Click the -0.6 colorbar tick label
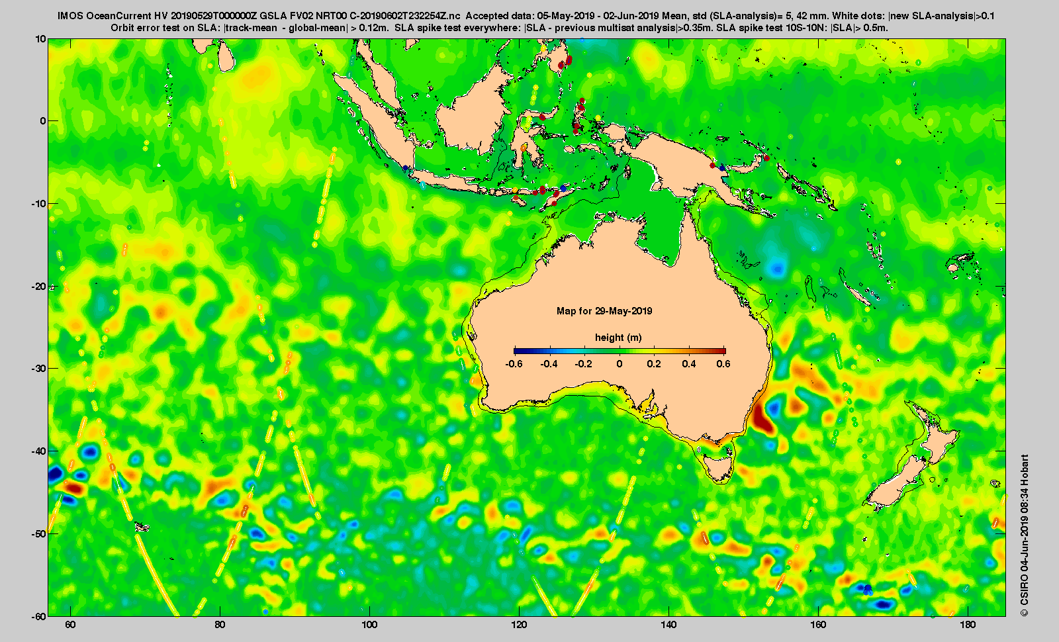Screen dimensions: 1059x642 (x=514, y=364)
